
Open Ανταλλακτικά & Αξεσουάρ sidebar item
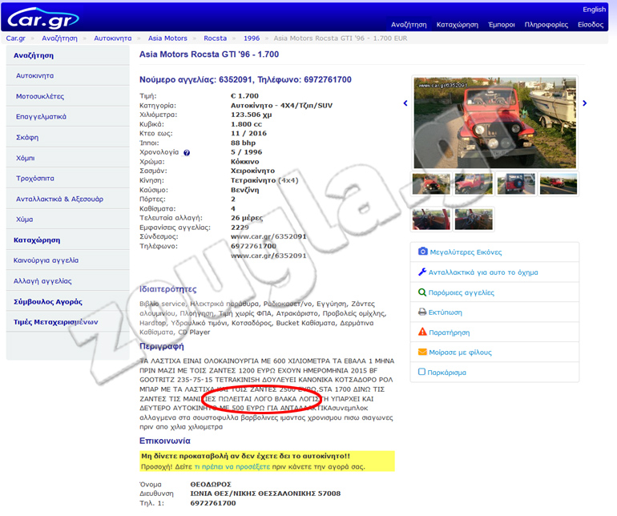pyautogui.click(x=59, y=199)
